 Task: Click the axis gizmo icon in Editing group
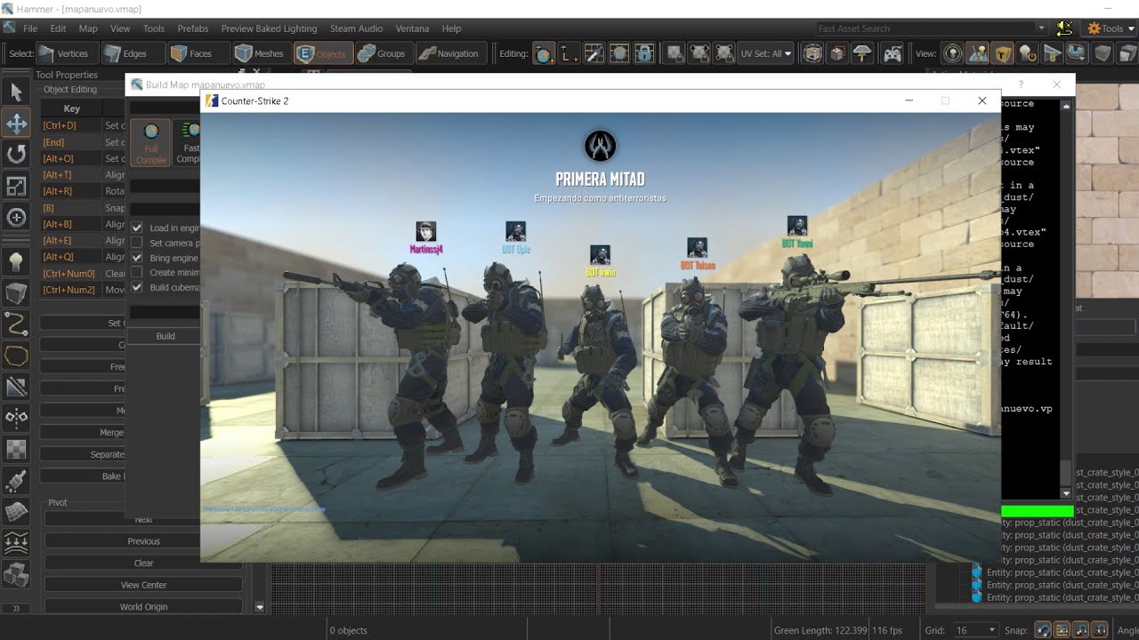tap(569, 53)
